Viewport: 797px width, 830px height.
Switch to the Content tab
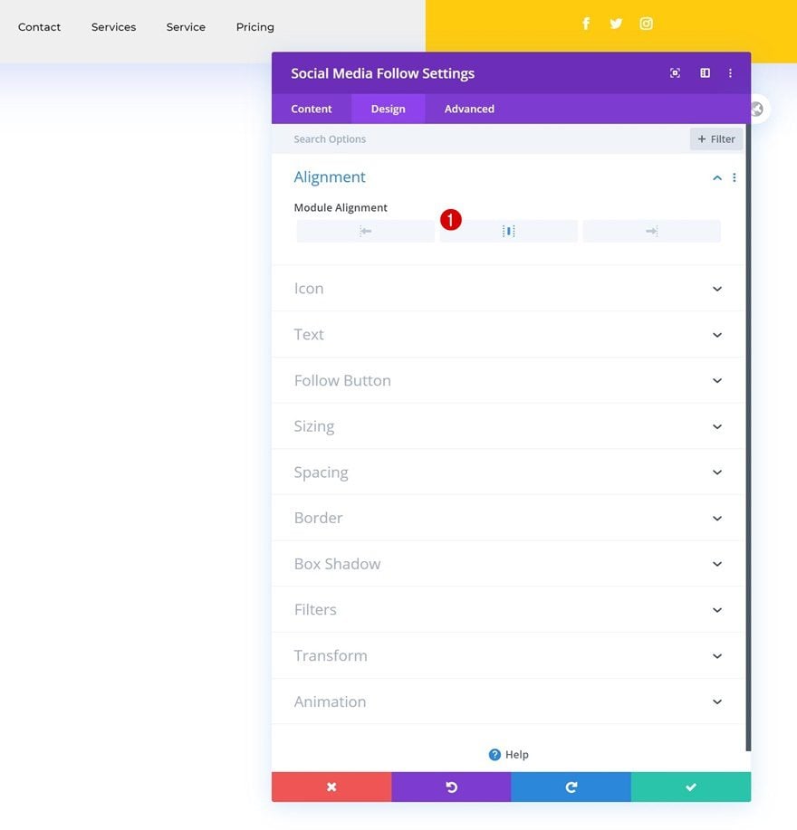[312, 109]
